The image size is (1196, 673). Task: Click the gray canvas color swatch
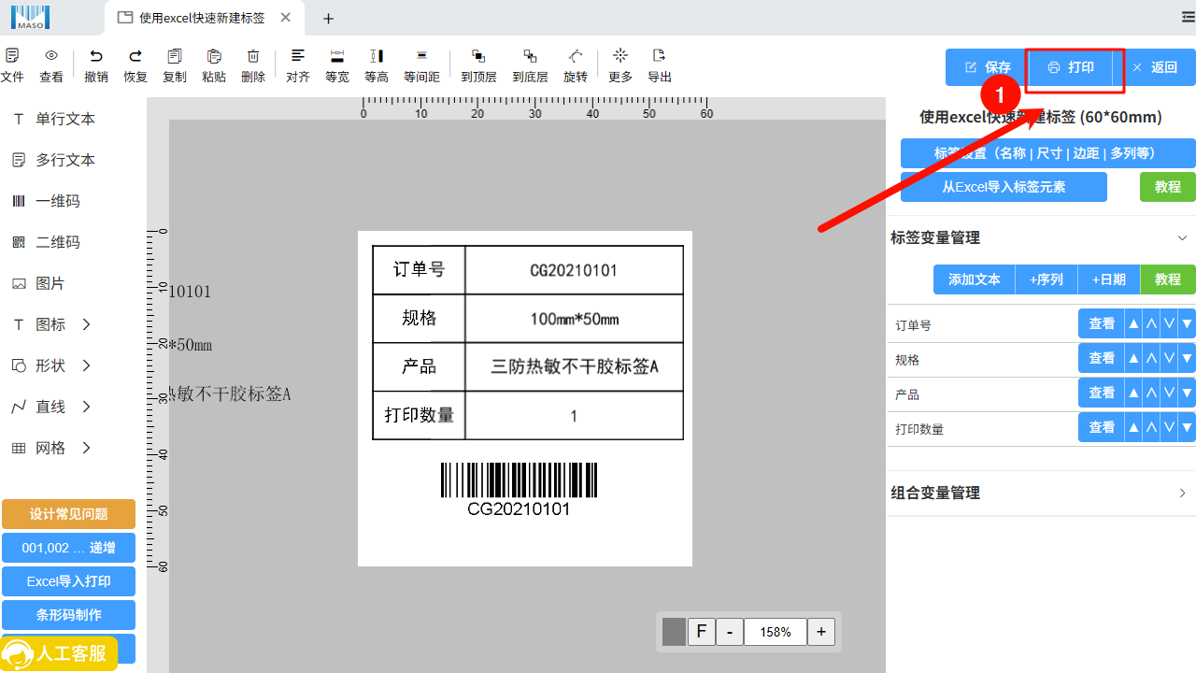[674, 632]
